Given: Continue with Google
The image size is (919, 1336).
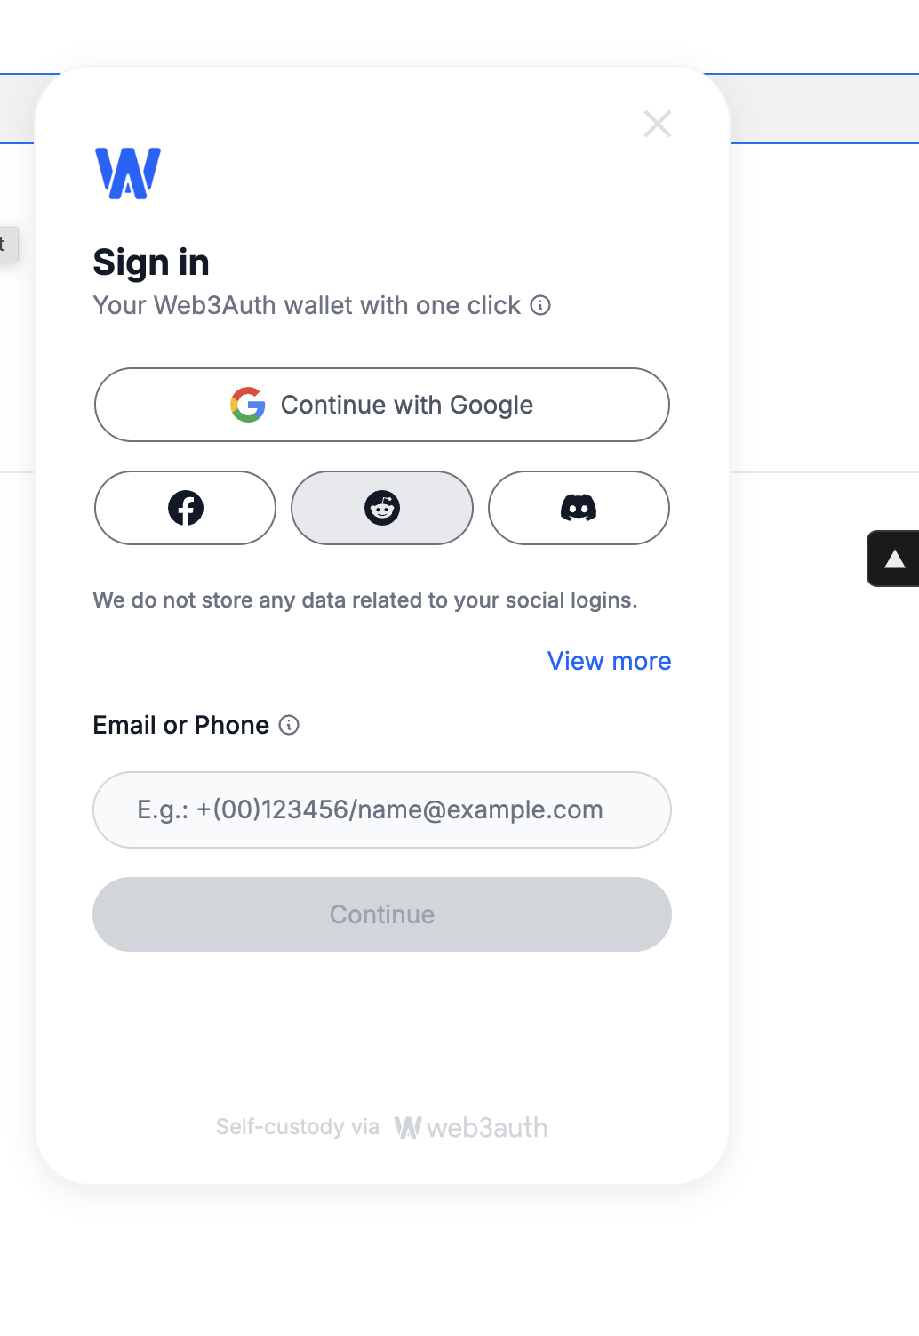Looking at the screenshot, I should (382, 405).
